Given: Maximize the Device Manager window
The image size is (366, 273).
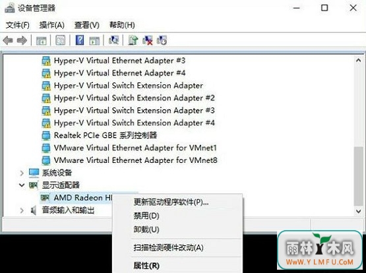Looking at the screenshot, I should (x=324, y=8).
